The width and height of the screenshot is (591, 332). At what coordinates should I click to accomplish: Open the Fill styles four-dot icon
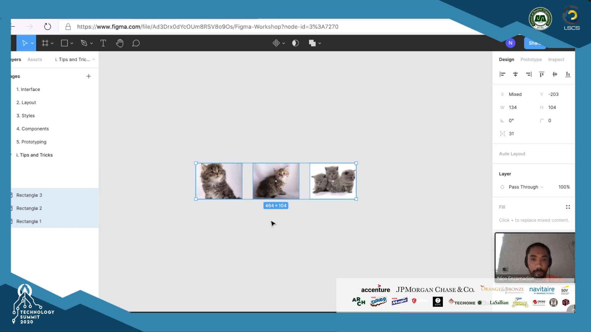(x=568, y=207)
